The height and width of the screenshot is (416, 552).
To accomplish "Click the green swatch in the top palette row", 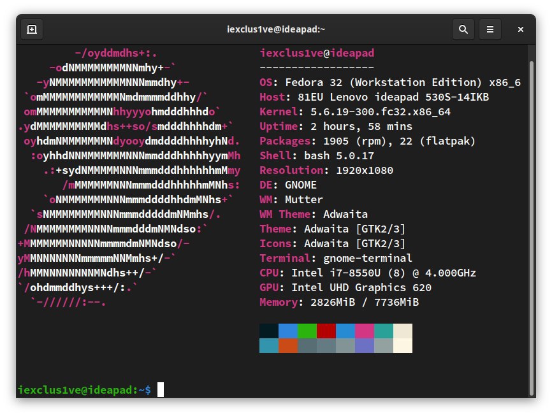I will 307,331.
